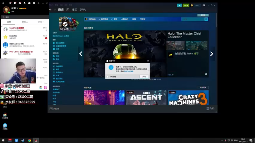Close the 热键冲突 dialog with X
The image size is (255, 143).
click(148, 61)
